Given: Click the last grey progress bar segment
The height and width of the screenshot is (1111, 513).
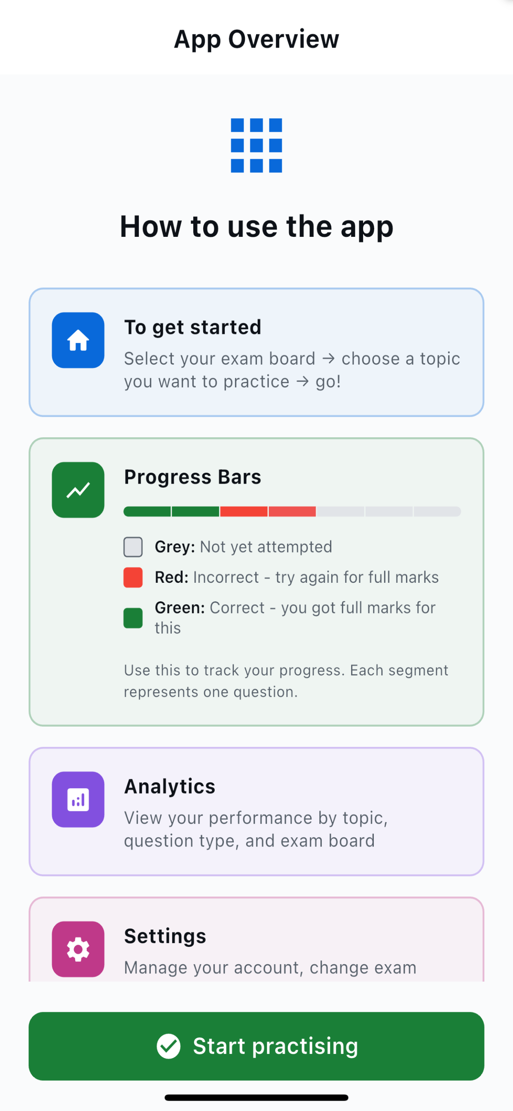Looking at the screenshot, I should point(437,512).
